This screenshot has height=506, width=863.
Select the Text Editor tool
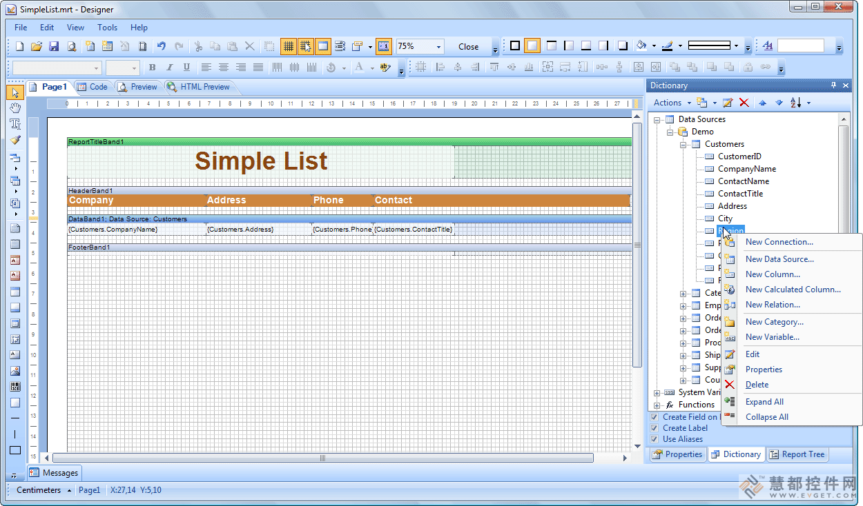pyautogui.click(x=15, y=124)
